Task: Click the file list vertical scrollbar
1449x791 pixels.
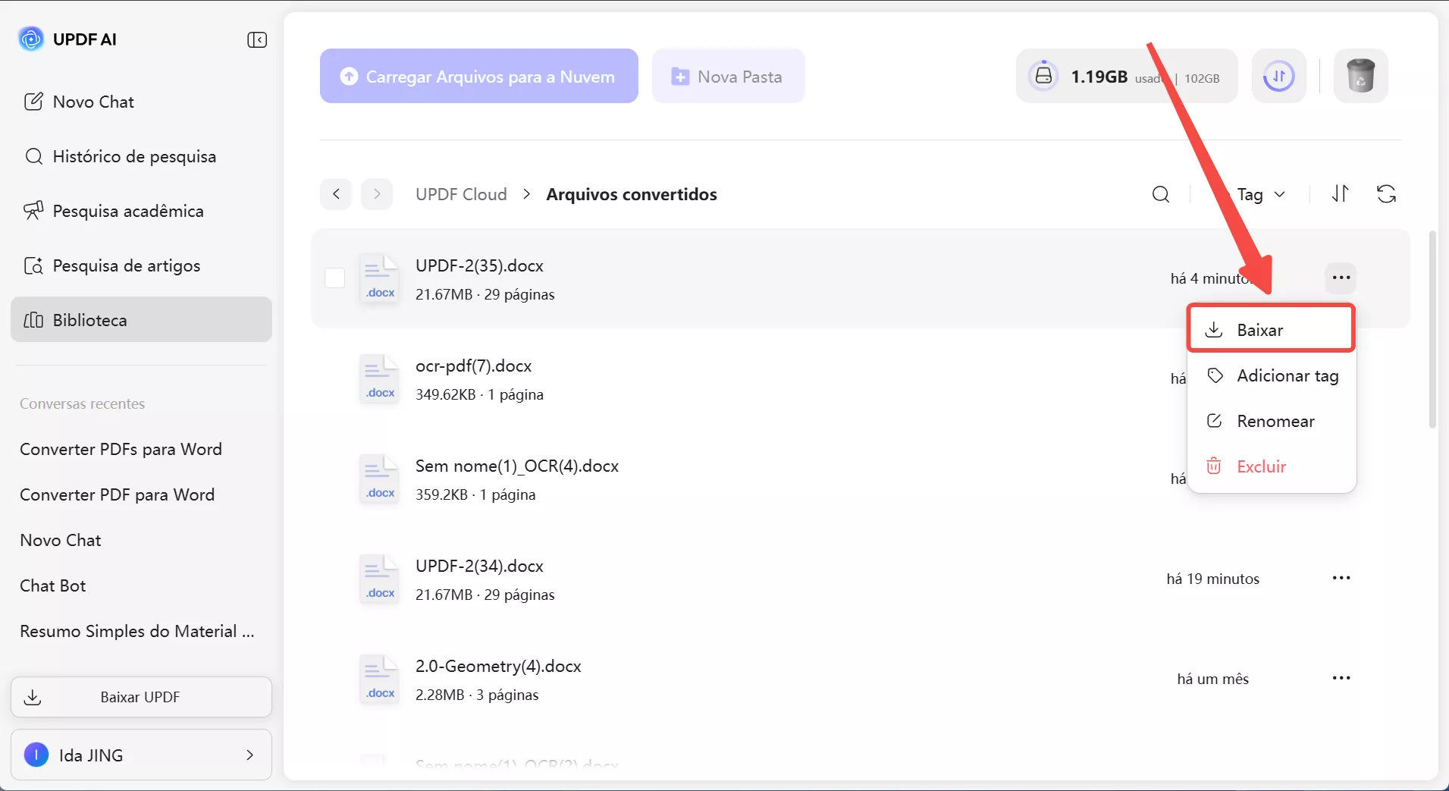Action: (1432, 329)
